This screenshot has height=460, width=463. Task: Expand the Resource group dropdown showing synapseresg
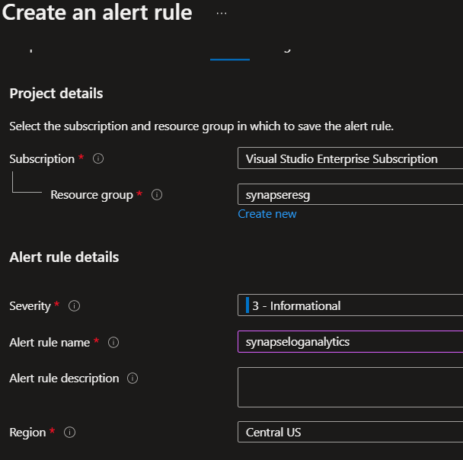pos(350,194)
